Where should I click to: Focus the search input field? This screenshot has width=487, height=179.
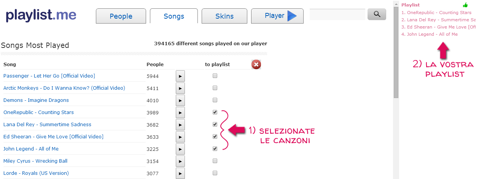[337, 14]
